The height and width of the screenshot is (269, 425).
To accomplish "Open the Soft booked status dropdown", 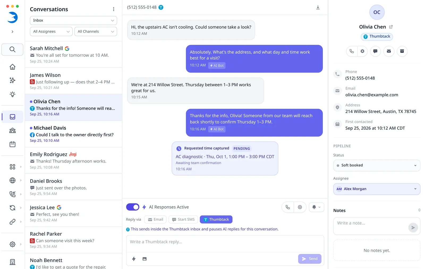I will 377,165.
